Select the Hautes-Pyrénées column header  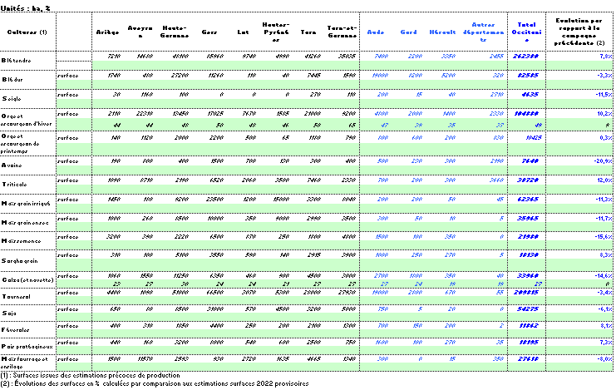click(276, 32)
